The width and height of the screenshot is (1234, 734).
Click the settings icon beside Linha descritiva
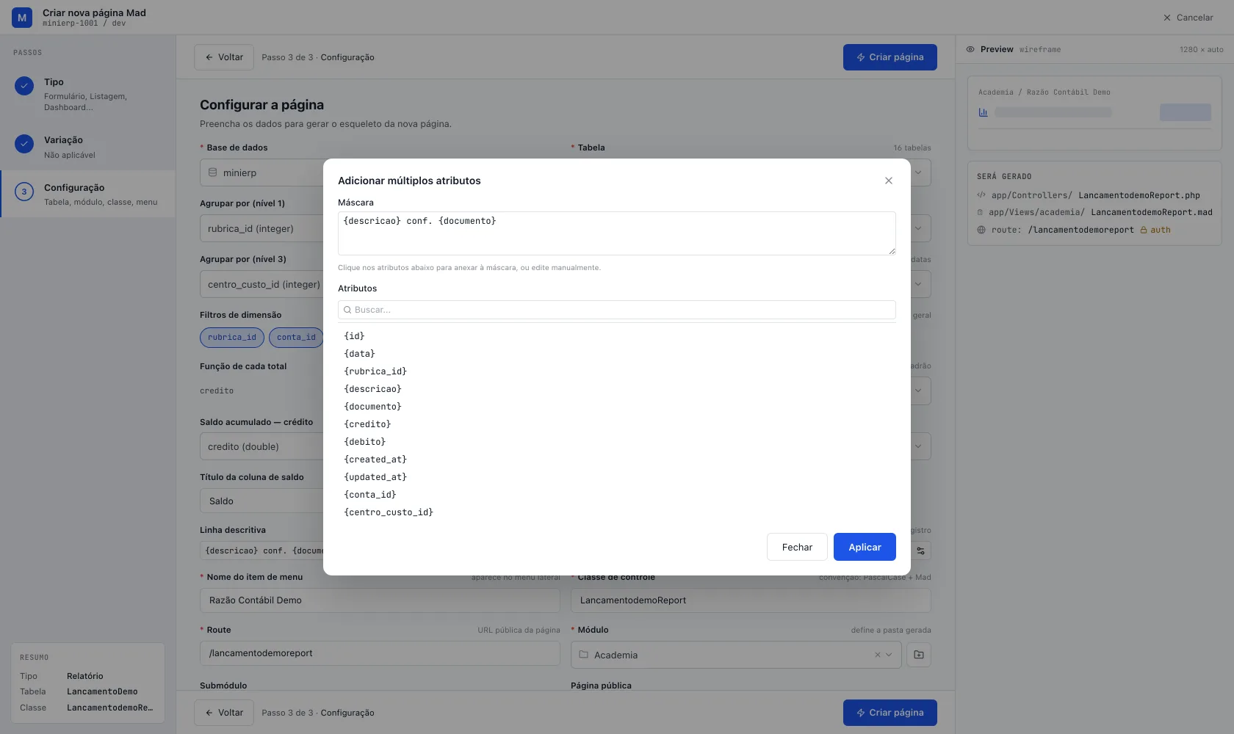pos(920,550)
